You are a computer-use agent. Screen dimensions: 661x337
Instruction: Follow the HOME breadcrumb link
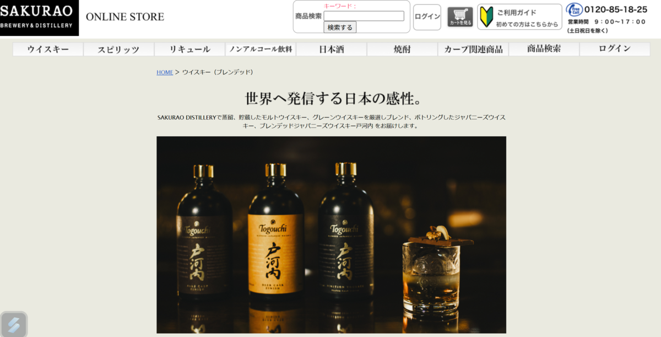click(165, 72)
